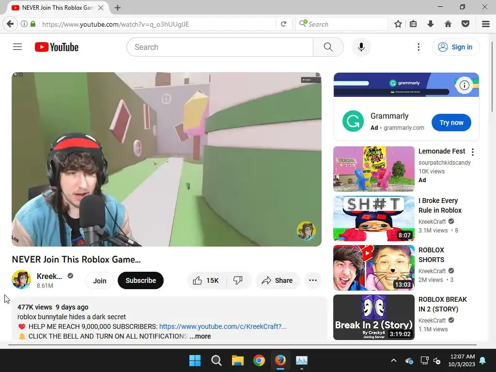Image resolution: width=496 pixels, height=372 pixels.
Task: Open Lemonade Fest ad thumbnail
Action: tap(374, 169)
